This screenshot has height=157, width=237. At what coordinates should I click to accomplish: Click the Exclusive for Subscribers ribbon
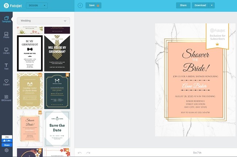[x=217, y=37]
